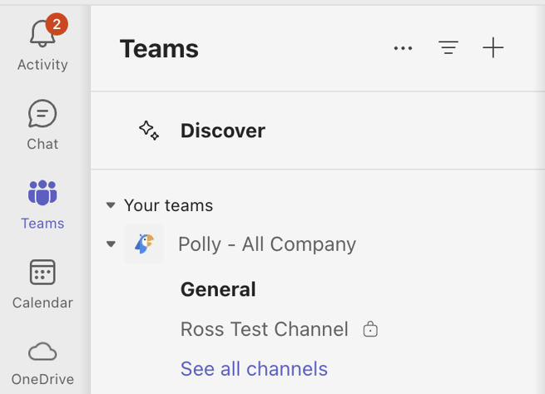Screen dimensions: 545x394
Task: Click the Your teams section label
Action: pyautogui.click(x=168, y=205)
